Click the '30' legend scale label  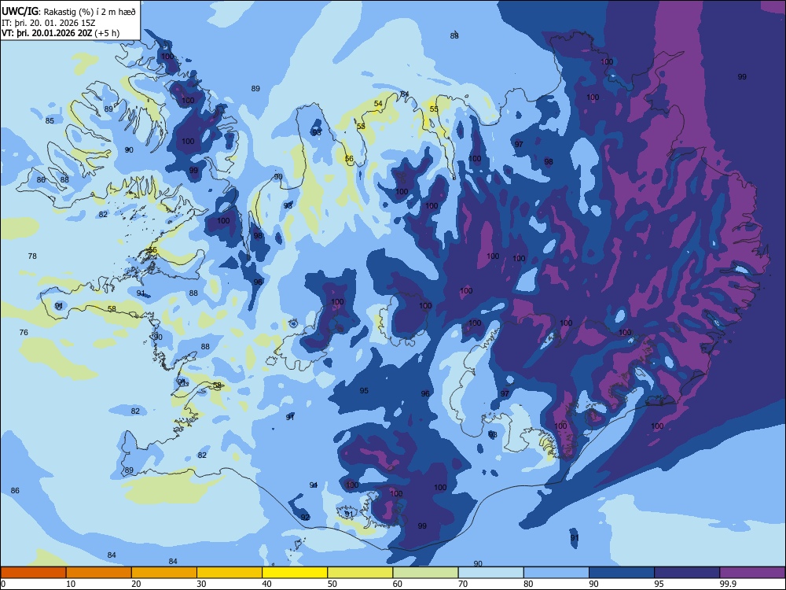[201, 584]
